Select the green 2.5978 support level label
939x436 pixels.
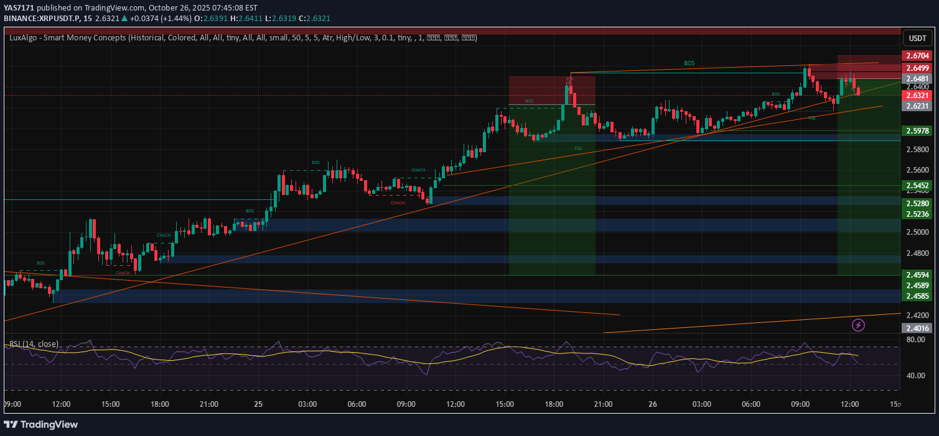click(917, 131)
